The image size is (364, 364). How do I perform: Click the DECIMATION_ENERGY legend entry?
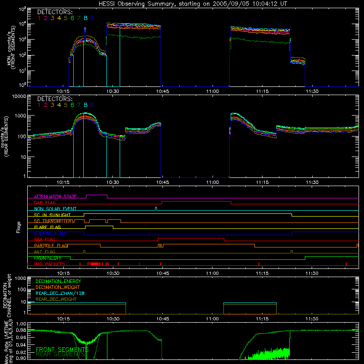pyautogui.click(x=58, y=281)
